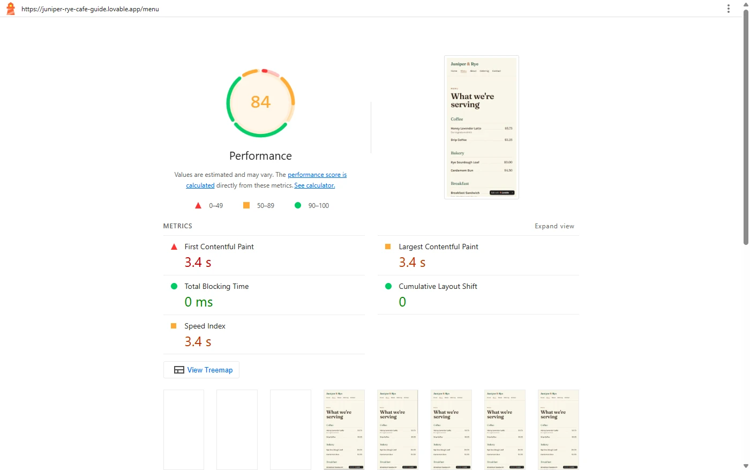
Task: Open the View Treemap button
Action: 201,370
